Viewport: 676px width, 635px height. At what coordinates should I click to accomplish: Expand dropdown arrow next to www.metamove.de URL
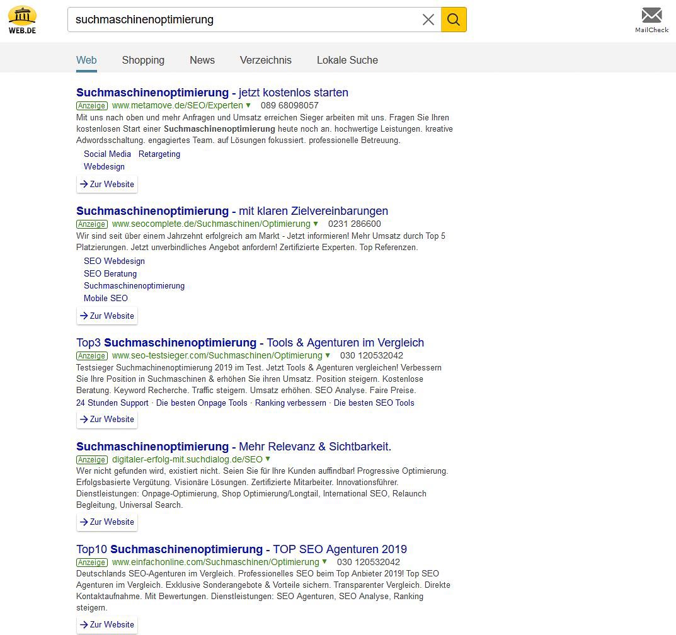pos(248,105)
